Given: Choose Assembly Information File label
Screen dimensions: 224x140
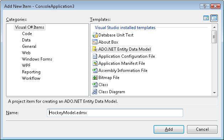Looking at the screenshot, I should click(123, 71).
